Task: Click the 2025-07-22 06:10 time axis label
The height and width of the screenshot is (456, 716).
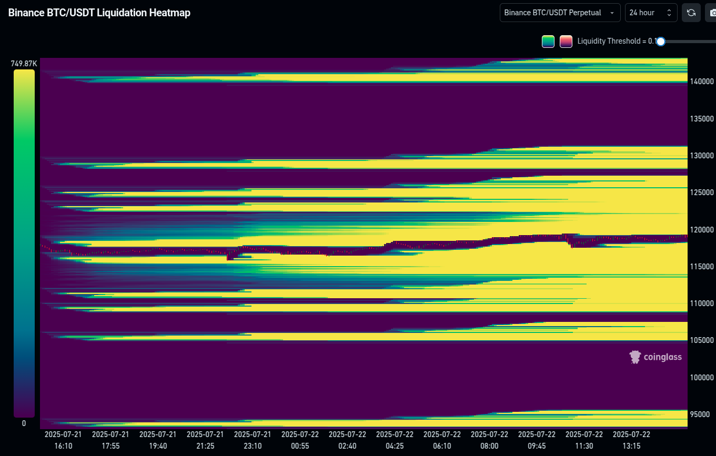Action: (442, 440)
